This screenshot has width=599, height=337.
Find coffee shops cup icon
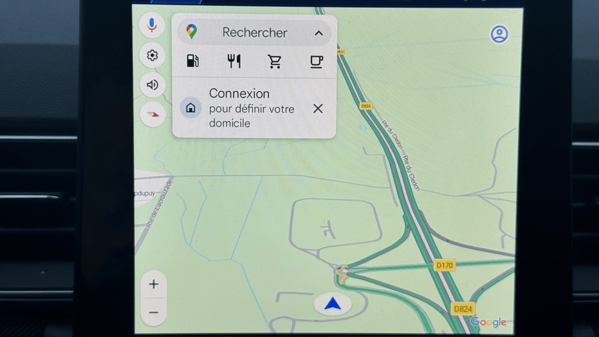(x=317, y=61)
